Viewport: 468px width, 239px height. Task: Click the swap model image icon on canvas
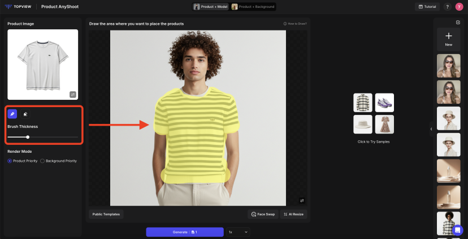point(302,200)
